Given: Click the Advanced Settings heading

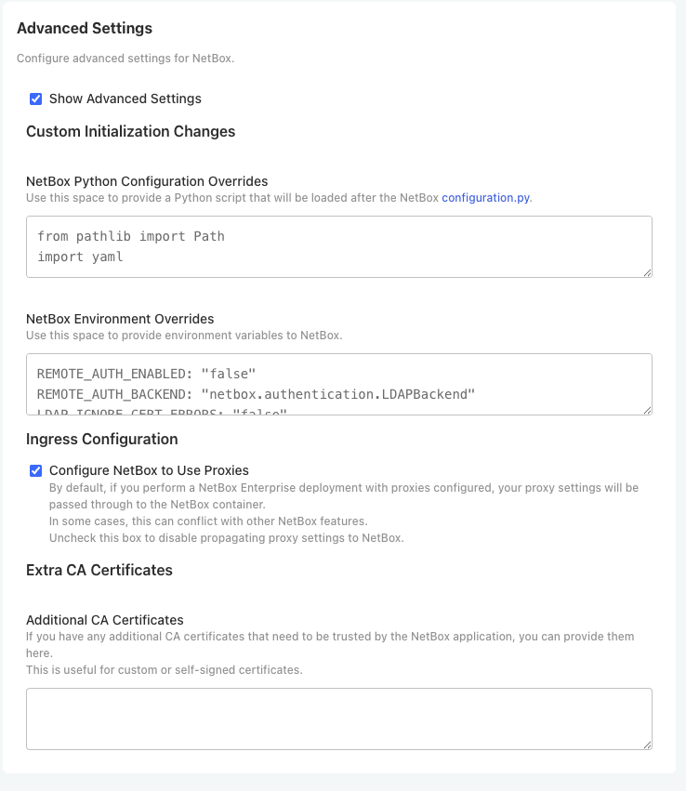Looking at the screenshot, I should (x=85, y=28).
